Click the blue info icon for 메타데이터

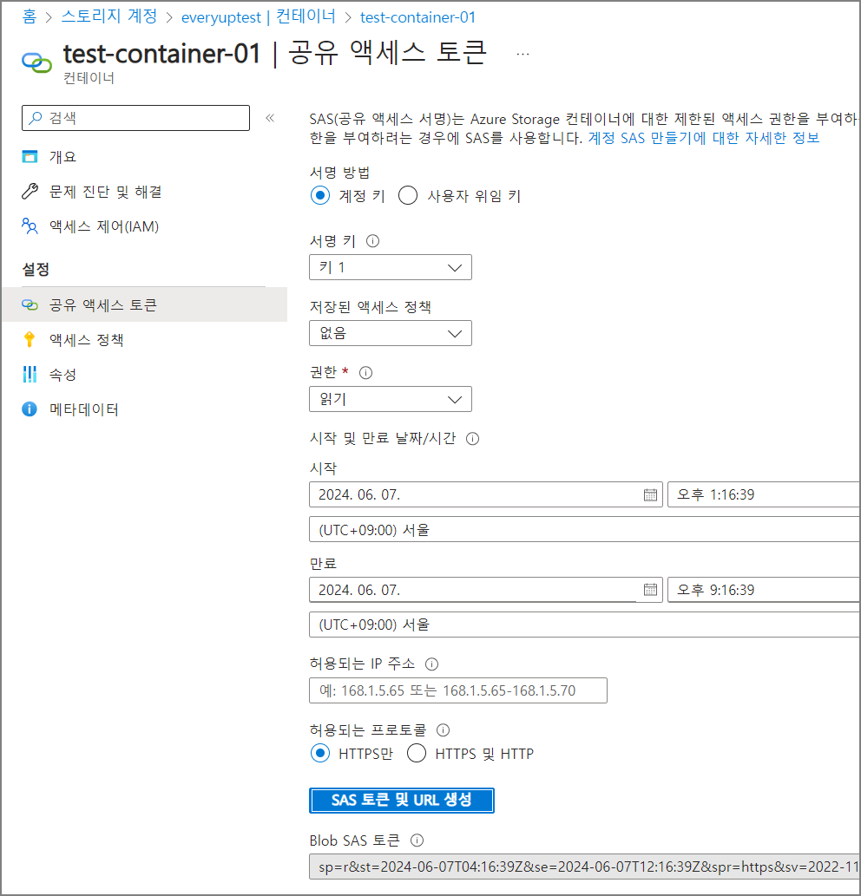(x=30, y=409)
